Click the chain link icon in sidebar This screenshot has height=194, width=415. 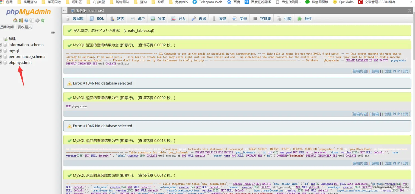point(53,32)
